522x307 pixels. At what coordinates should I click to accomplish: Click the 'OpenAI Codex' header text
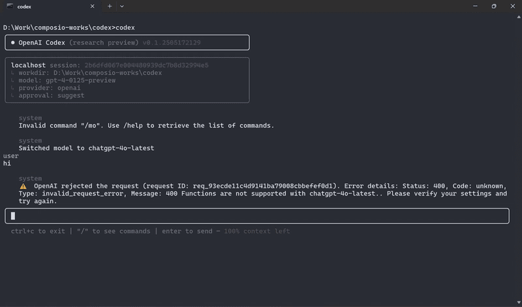click(x=42, y=42)
